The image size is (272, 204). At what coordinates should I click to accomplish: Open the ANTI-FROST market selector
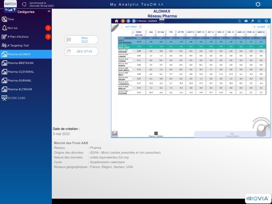click(131, 27)
